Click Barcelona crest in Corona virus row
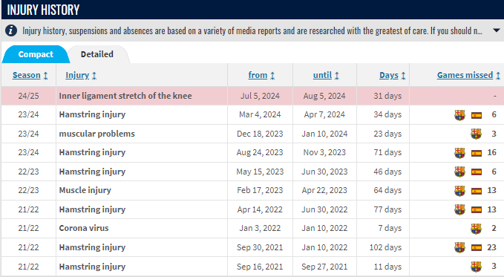This screenshot has width=504, height=277. (x=476, y=229)
